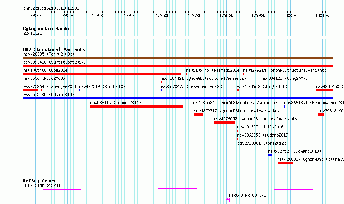Click the 17980k ruler position
The height and width of the screenshot is (204, 344).
[226, 15]
